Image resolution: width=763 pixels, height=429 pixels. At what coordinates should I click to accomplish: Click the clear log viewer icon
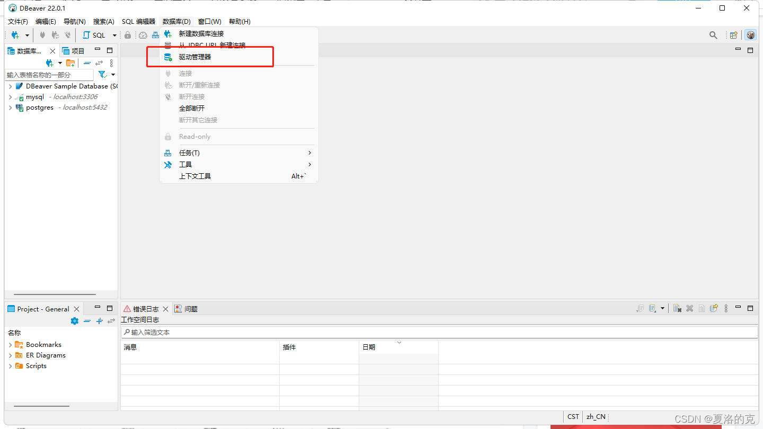point(677,308)
